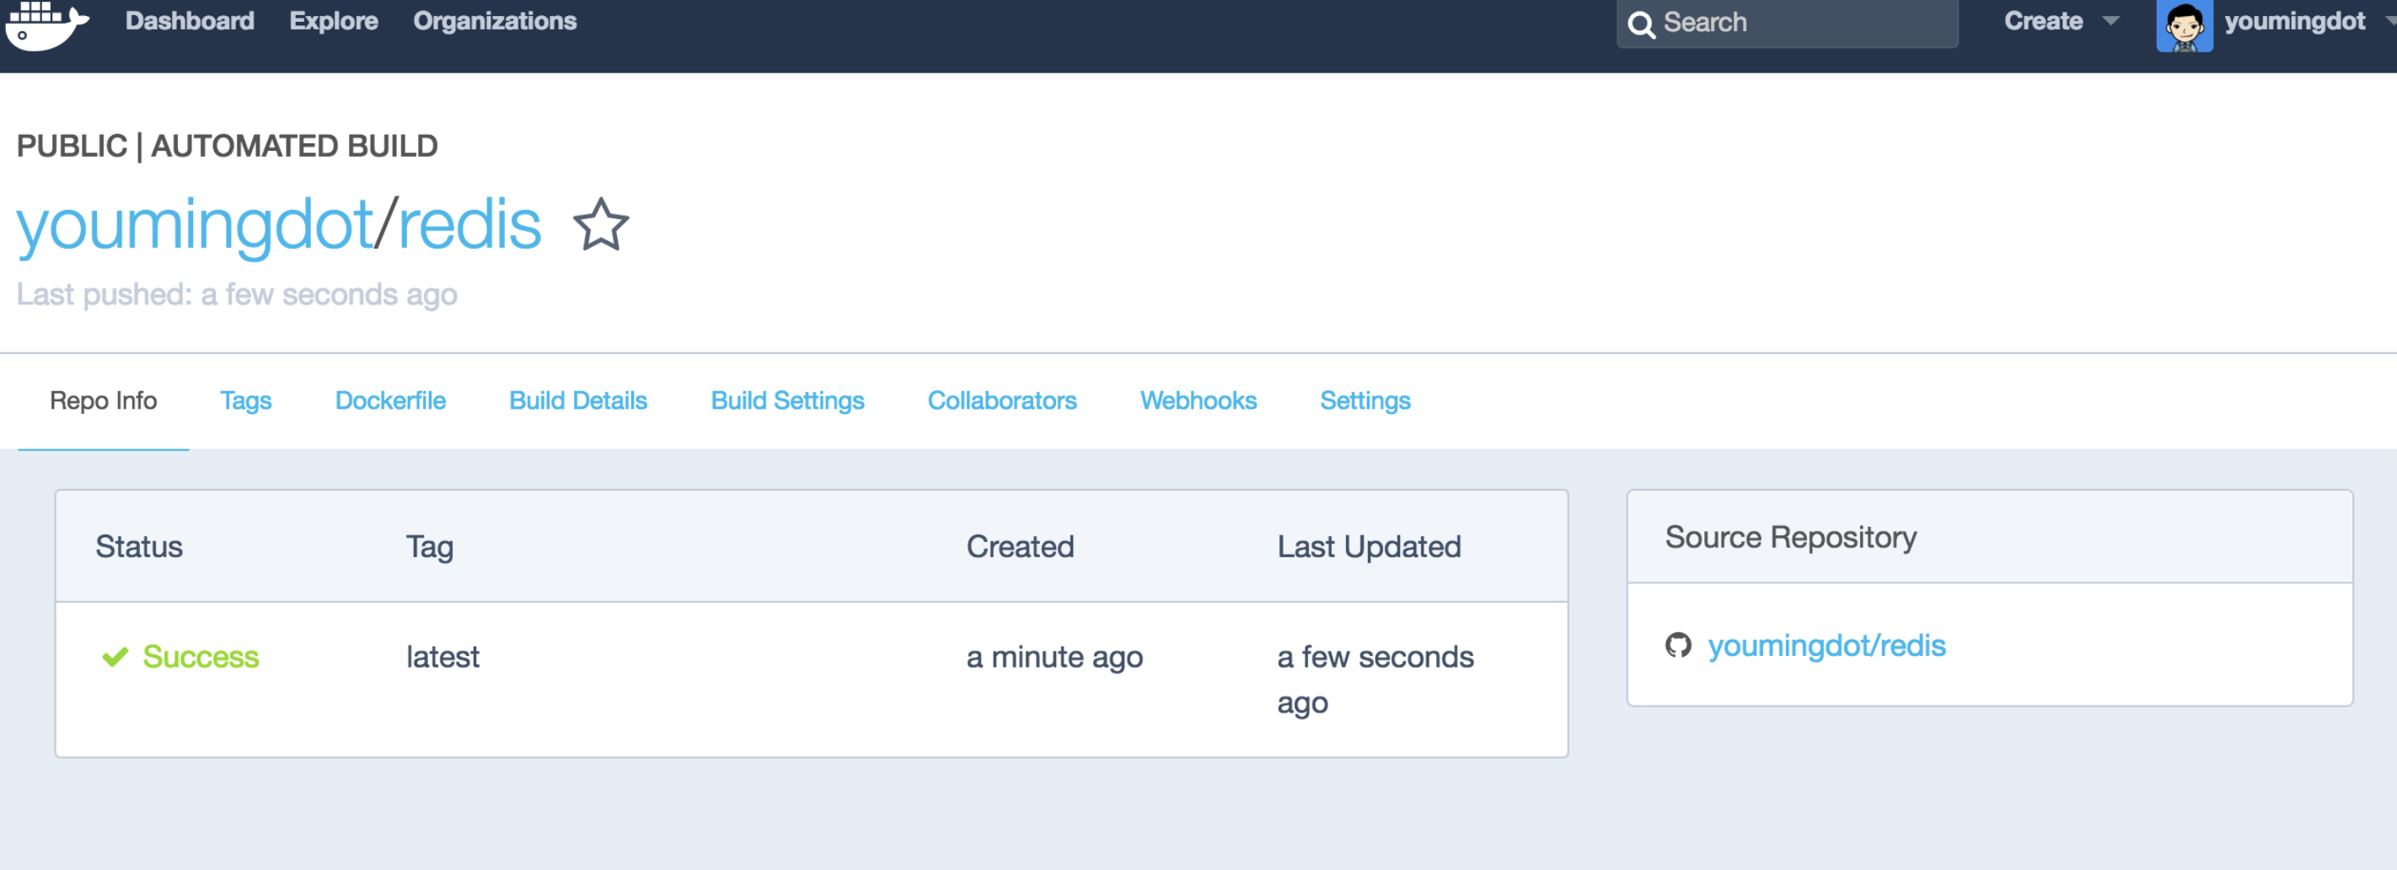2397x870 pixels.
Task: Click the GitHub icon in Source Repository
Action: (x=1678, y=645)
